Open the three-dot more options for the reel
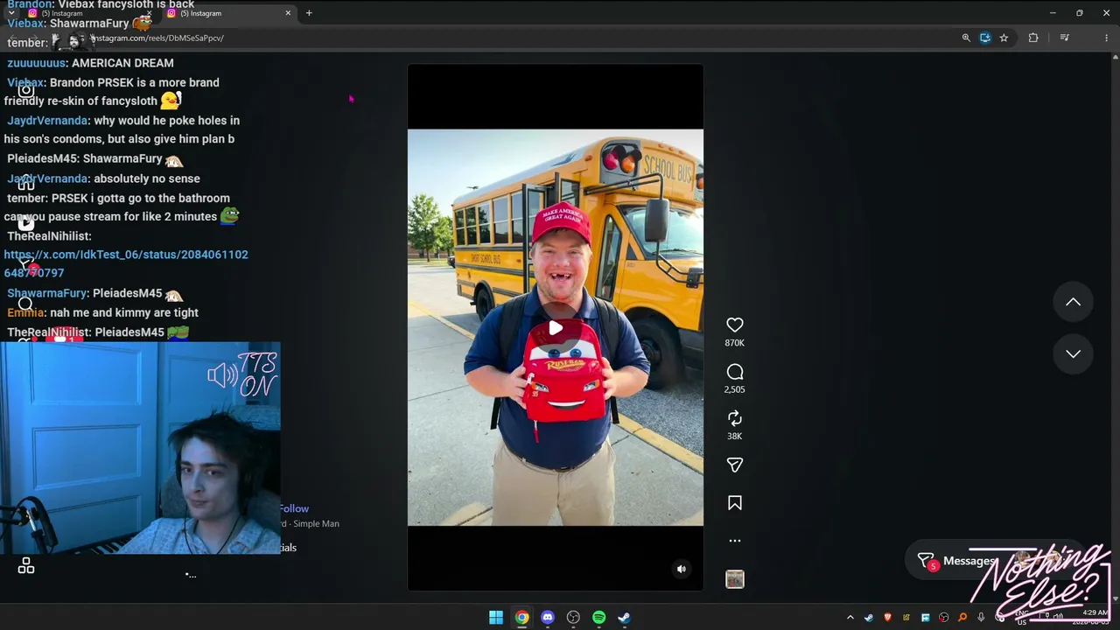1120x630 pixels. 735,541
